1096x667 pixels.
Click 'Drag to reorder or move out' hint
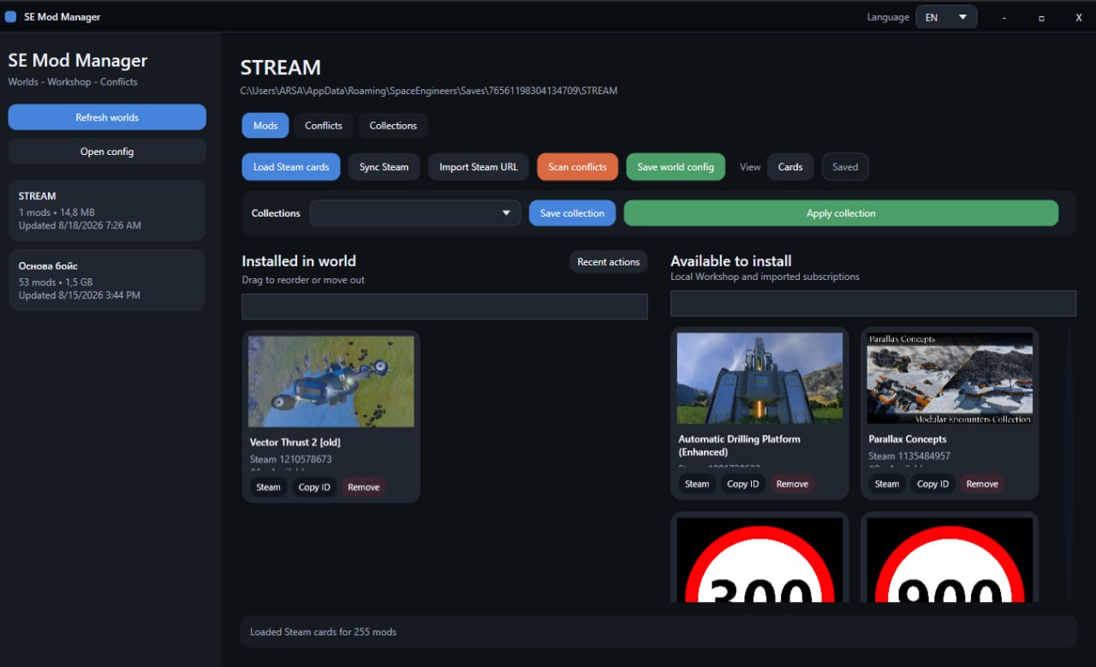point(303,280)
